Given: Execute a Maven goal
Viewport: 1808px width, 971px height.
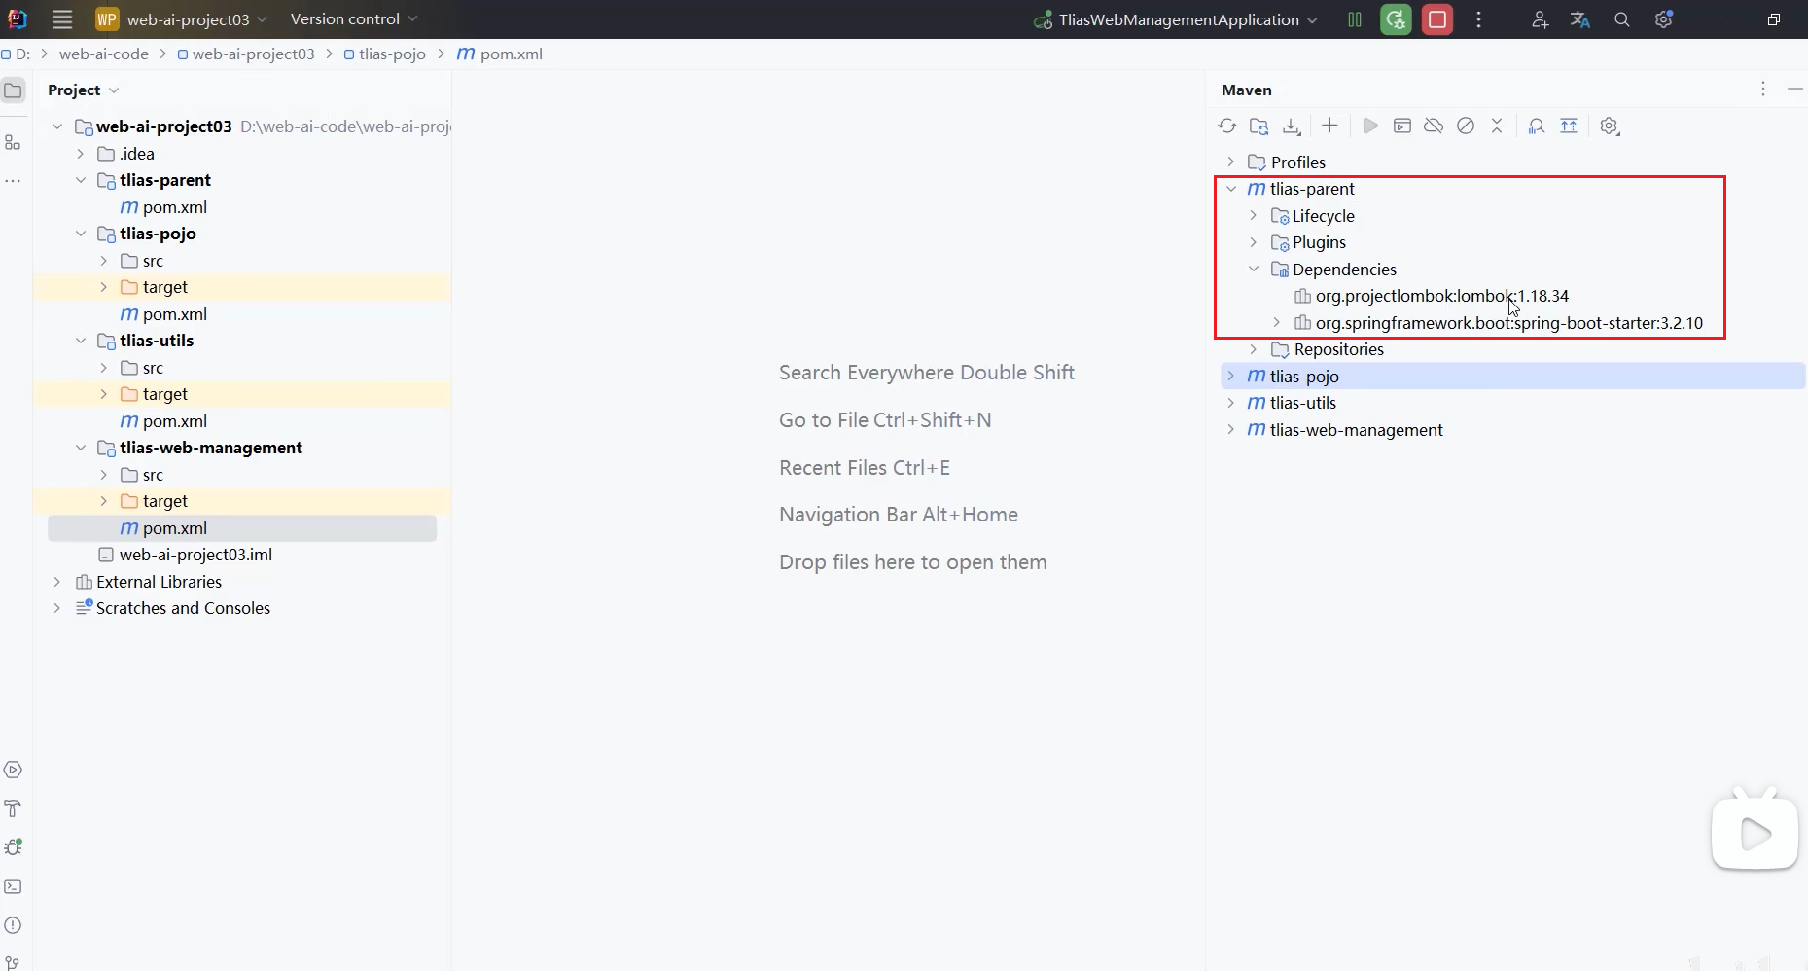Looking at the screenshot, I should click(1402, 126).
